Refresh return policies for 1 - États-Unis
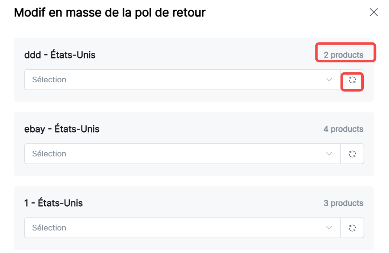The height and width of the screenshot is (253, 389). tap(352, 228)
